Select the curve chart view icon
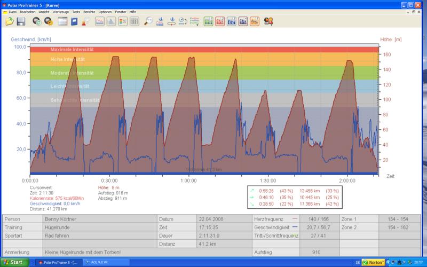This screenshot has width=427, height=267. point(100,21)
